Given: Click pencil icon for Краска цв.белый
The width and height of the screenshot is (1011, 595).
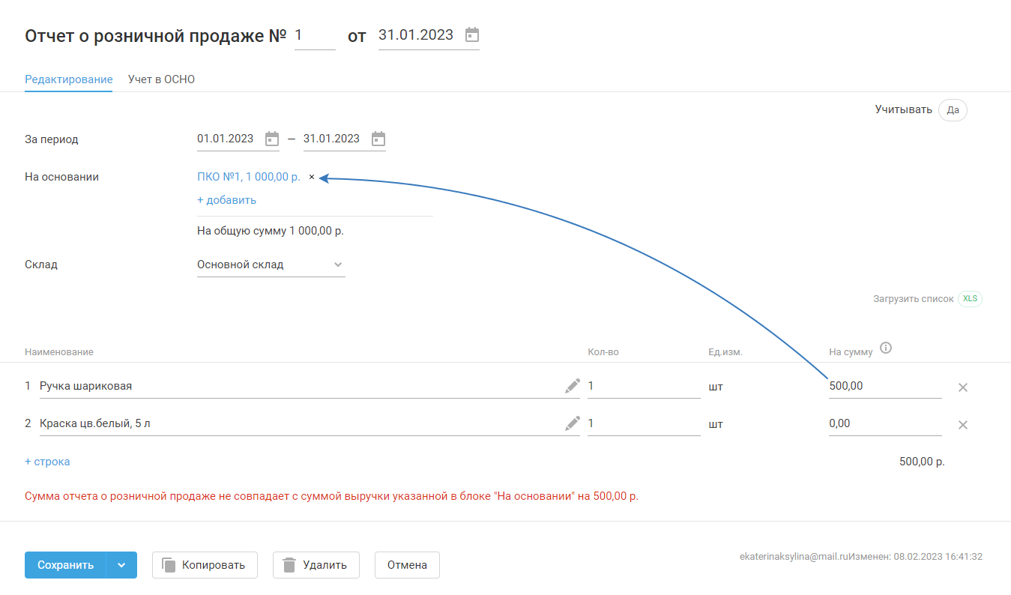Looking at the screenshot, I should click(573, 423).
